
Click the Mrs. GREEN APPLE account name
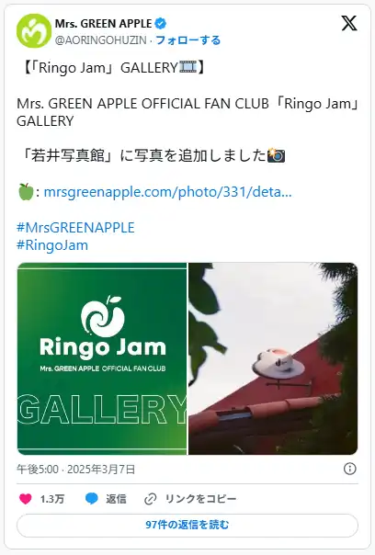[103, 24]
